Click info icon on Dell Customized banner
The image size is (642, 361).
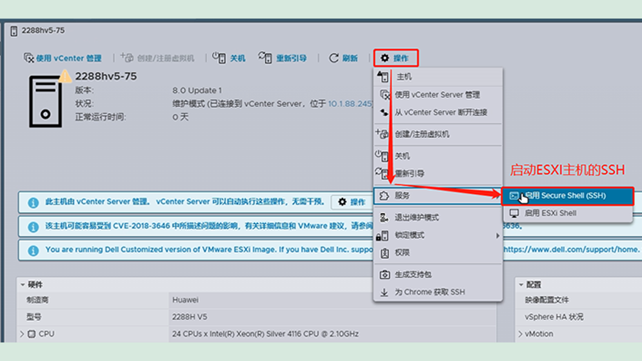33,250
